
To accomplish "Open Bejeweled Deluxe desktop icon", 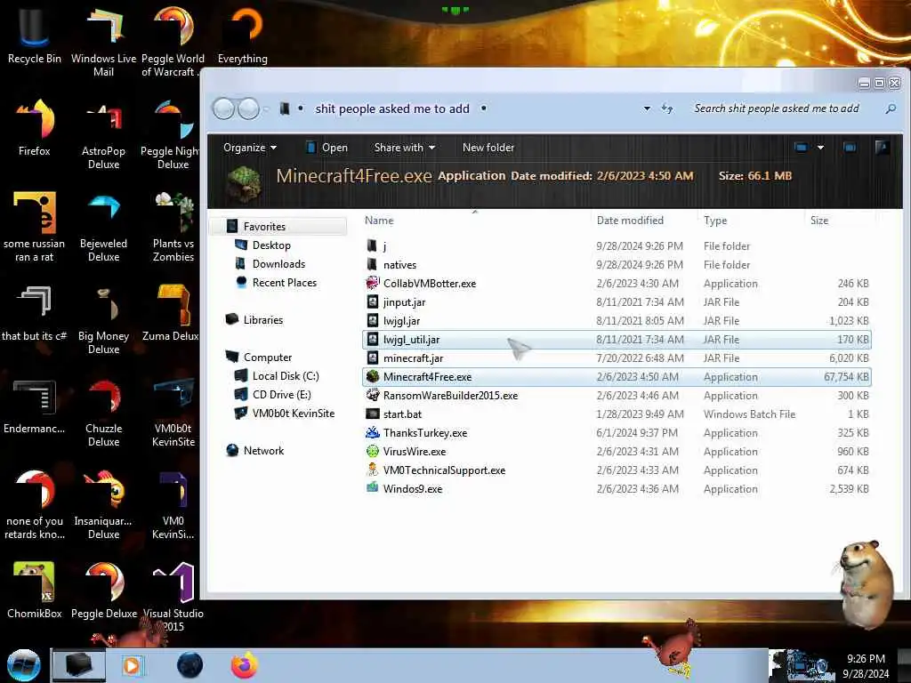I will (x=103, y=226).
